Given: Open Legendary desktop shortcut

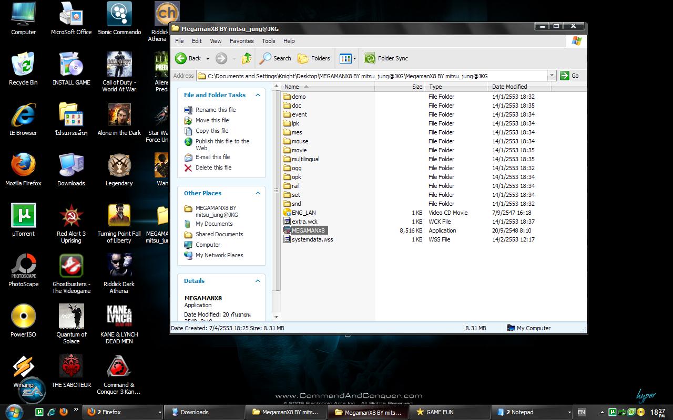Looking at the screenshot, I should (119, 170).
